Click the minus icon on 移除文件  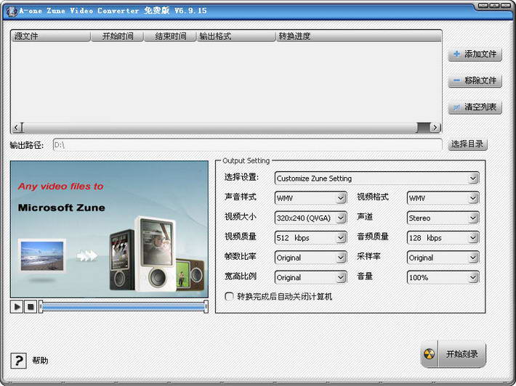point(456,80)
